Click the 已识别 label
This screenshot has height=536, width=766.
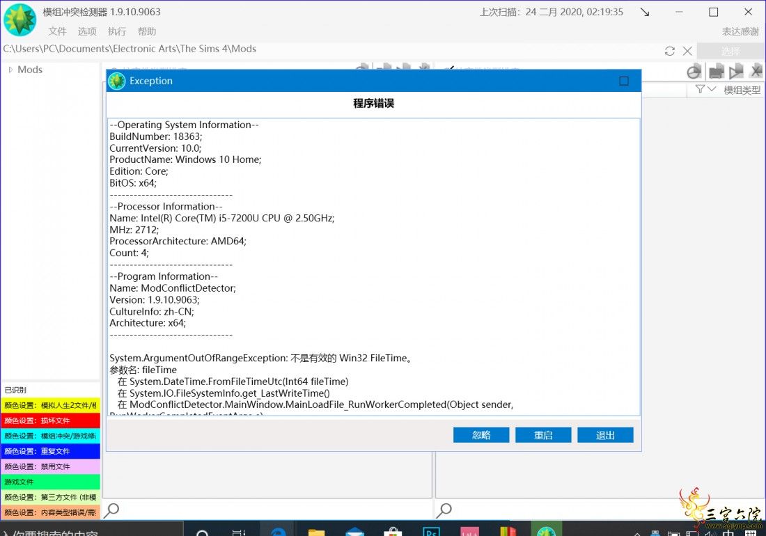tap(15, 390)
